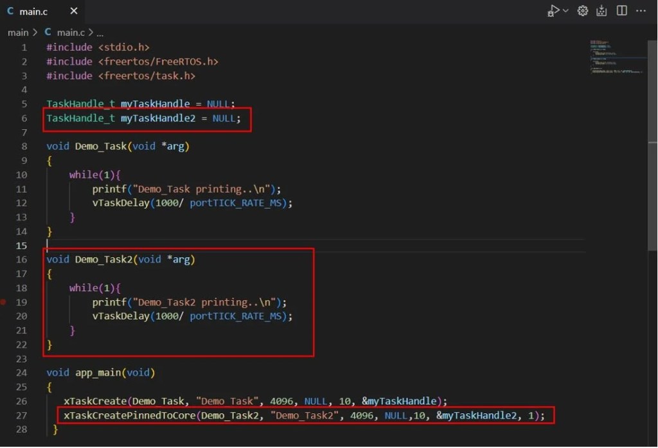Click the 'main.c' breadcrumb entry

71,33
